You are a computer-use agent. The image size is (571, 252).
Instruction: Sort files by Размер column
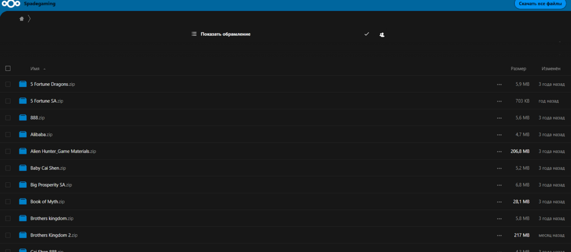pyautogui.click(x=518, y=69)
